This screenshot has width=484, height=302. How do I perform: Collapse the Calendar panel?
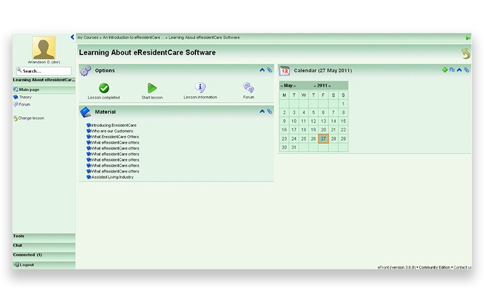click(x=459, y=70)
